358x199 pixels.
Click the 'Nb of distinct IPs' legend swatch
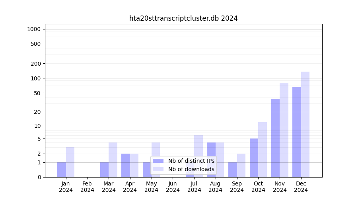[x=158, y=161]
